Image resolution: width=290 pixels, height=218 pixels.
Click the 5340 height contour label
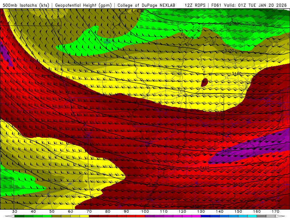click(x=221, y=134)
